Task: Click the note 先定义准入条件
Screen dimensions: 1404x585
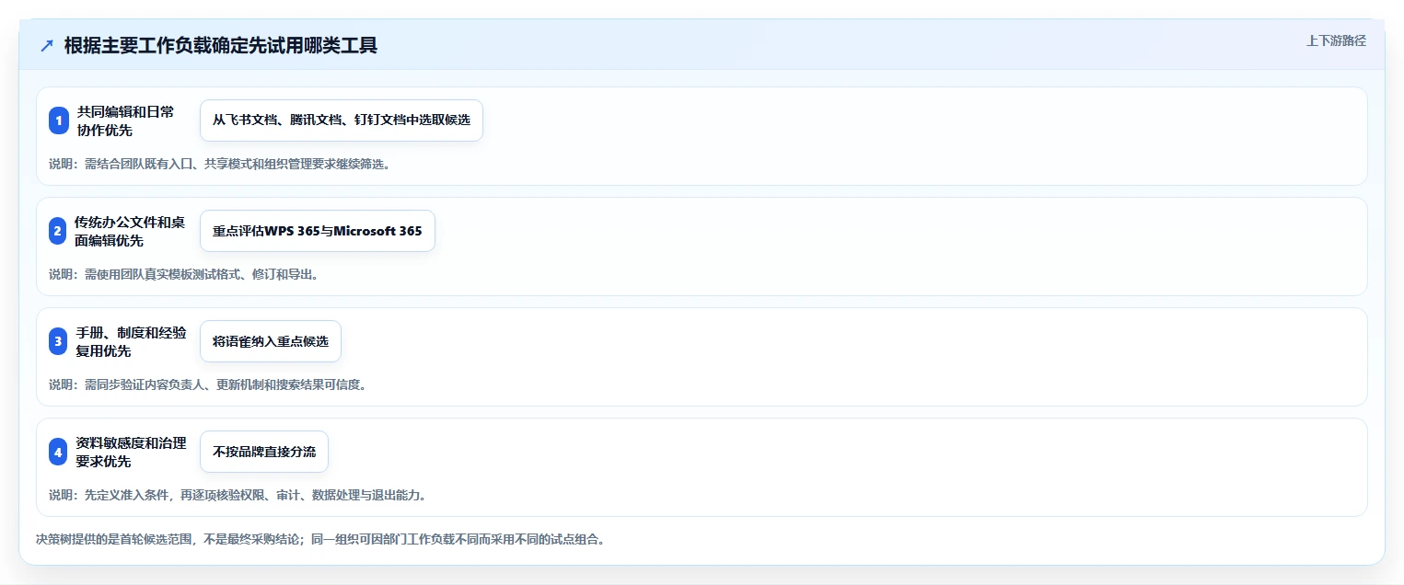Action: (x=238, y=495)
